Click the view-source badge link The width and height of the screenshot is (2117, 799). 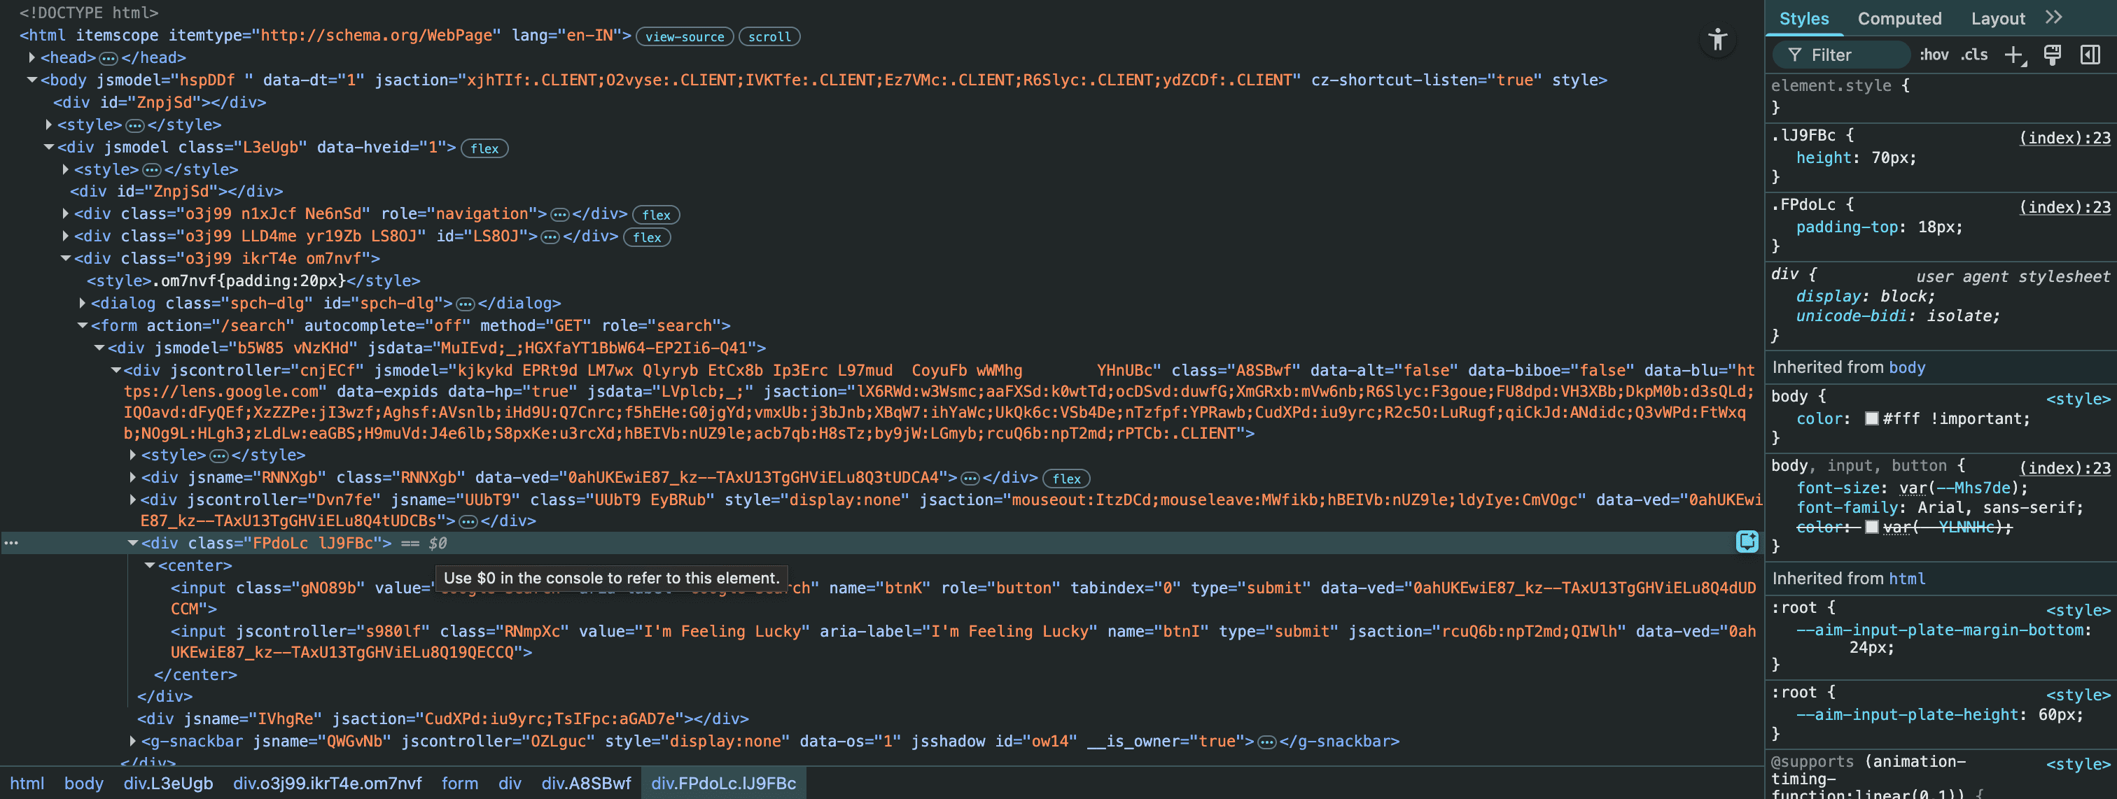click(685, 37)
